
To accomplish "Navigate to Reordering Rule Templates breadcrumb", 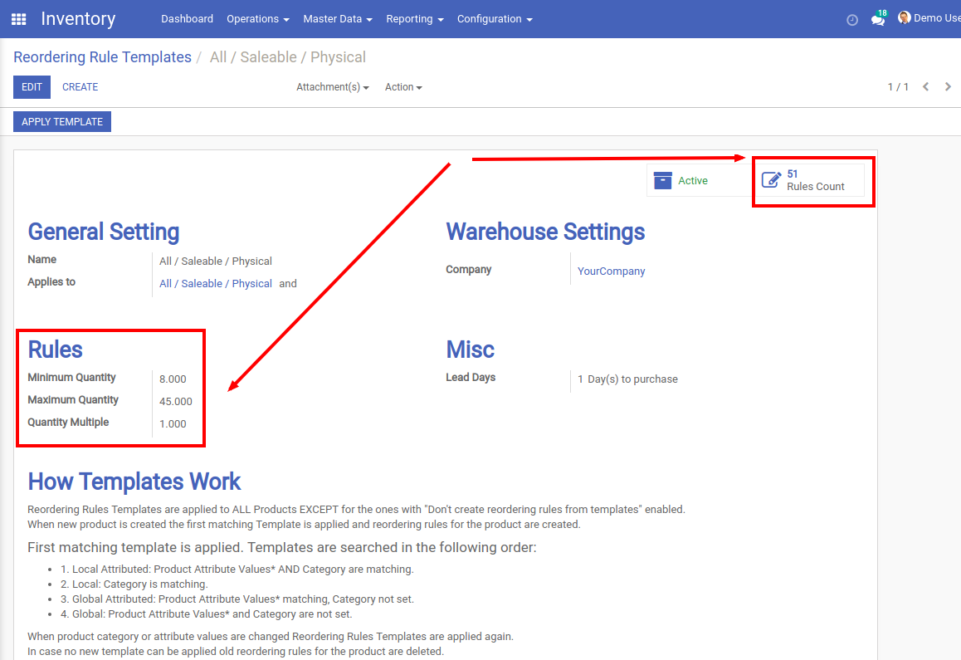I will [x=102, y=57].
